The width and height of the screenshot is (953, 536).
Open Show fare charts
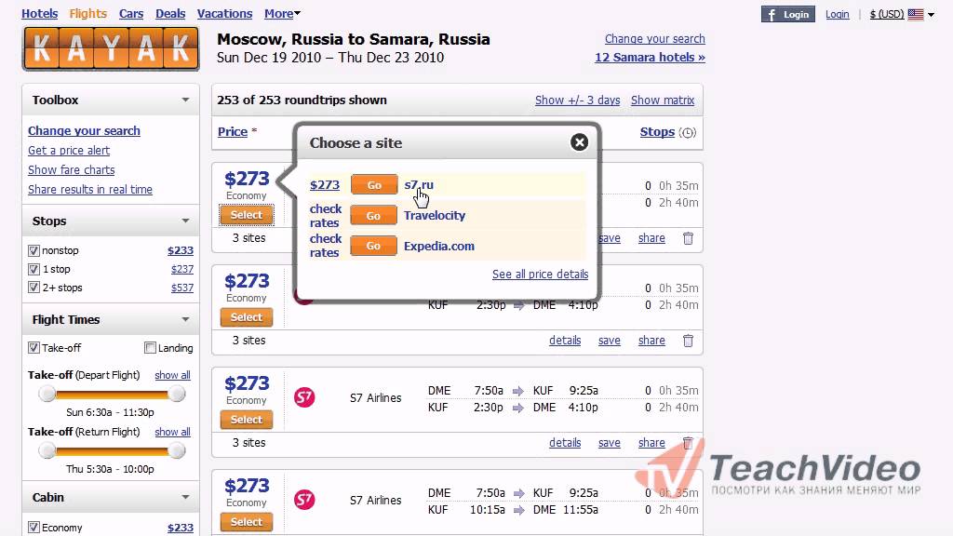point(71,169)
